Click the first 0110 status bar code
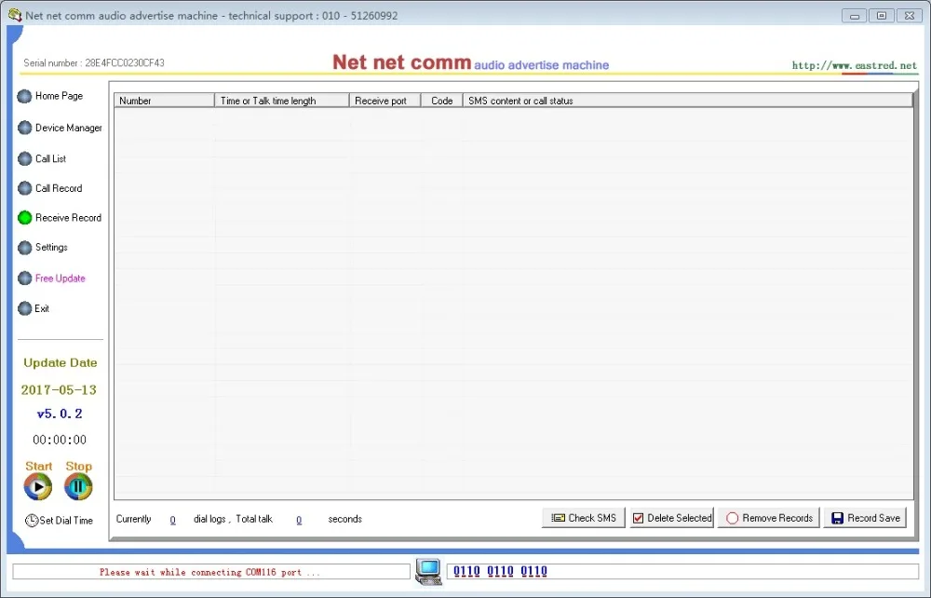 point(466,571)
